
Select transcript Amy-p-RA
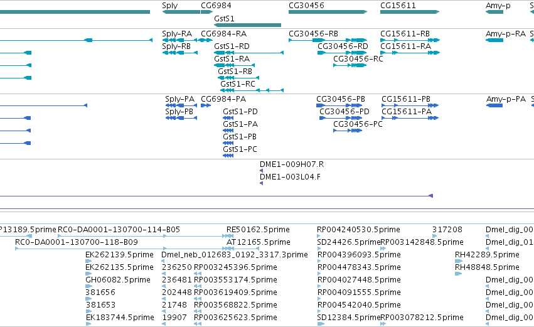(506, 34)
